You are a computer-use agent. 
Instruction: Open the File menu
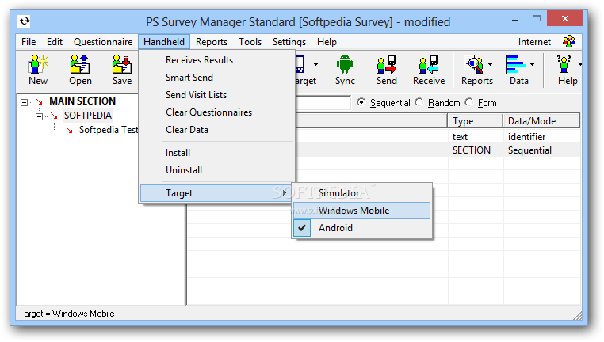(x=29, y=41)
